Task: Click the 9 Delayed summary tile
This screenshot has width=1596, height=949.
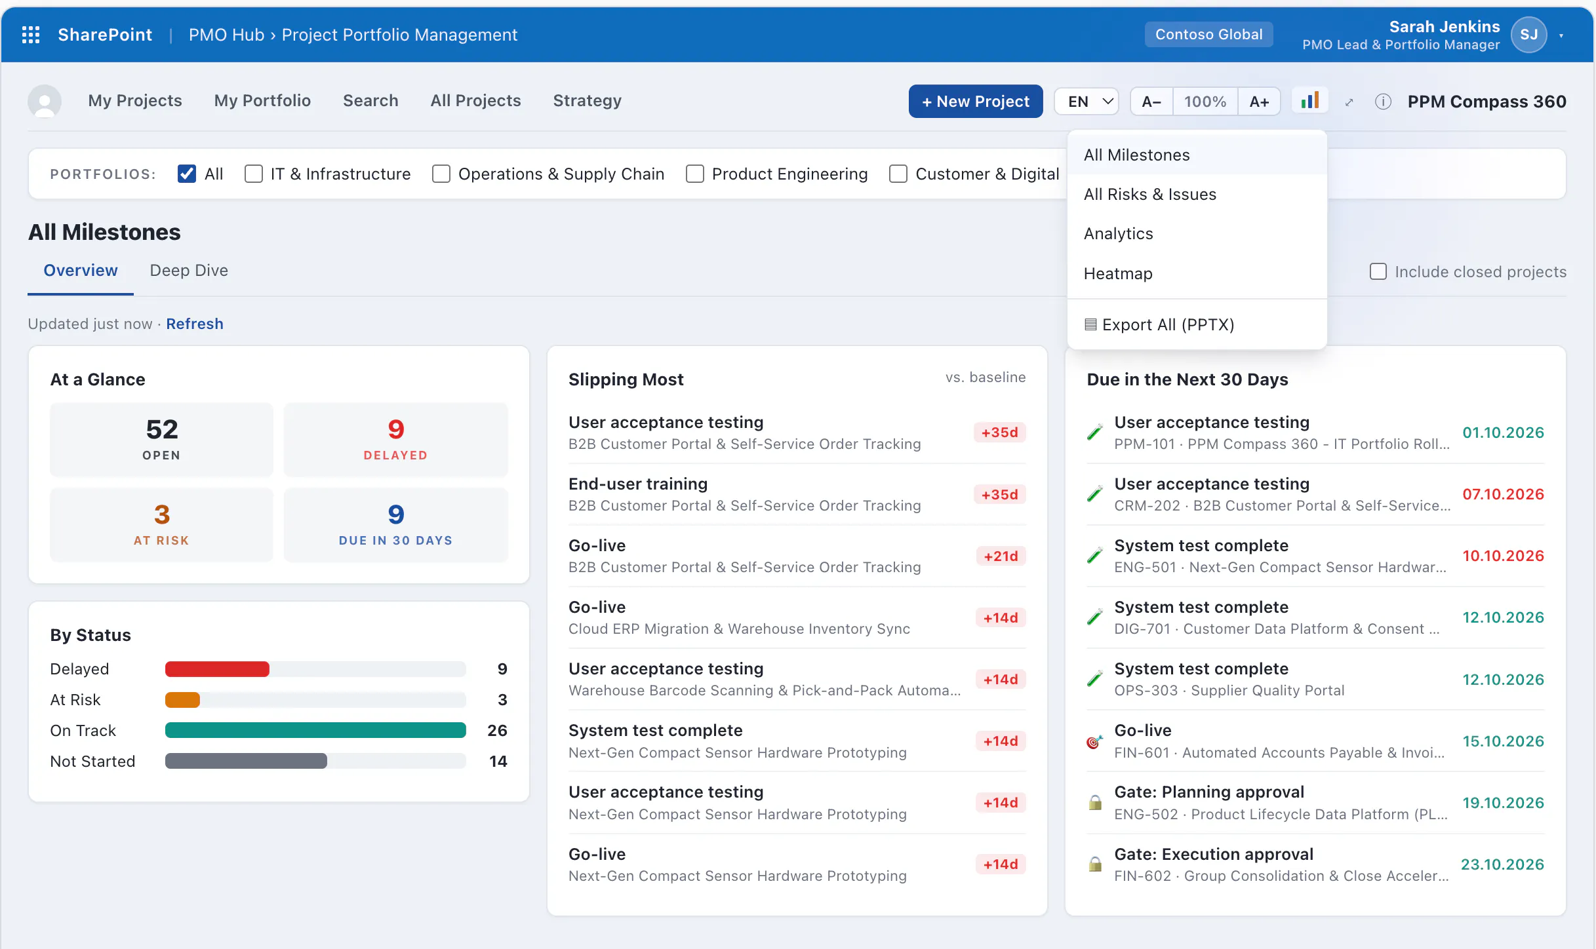Action: [395, 439]
